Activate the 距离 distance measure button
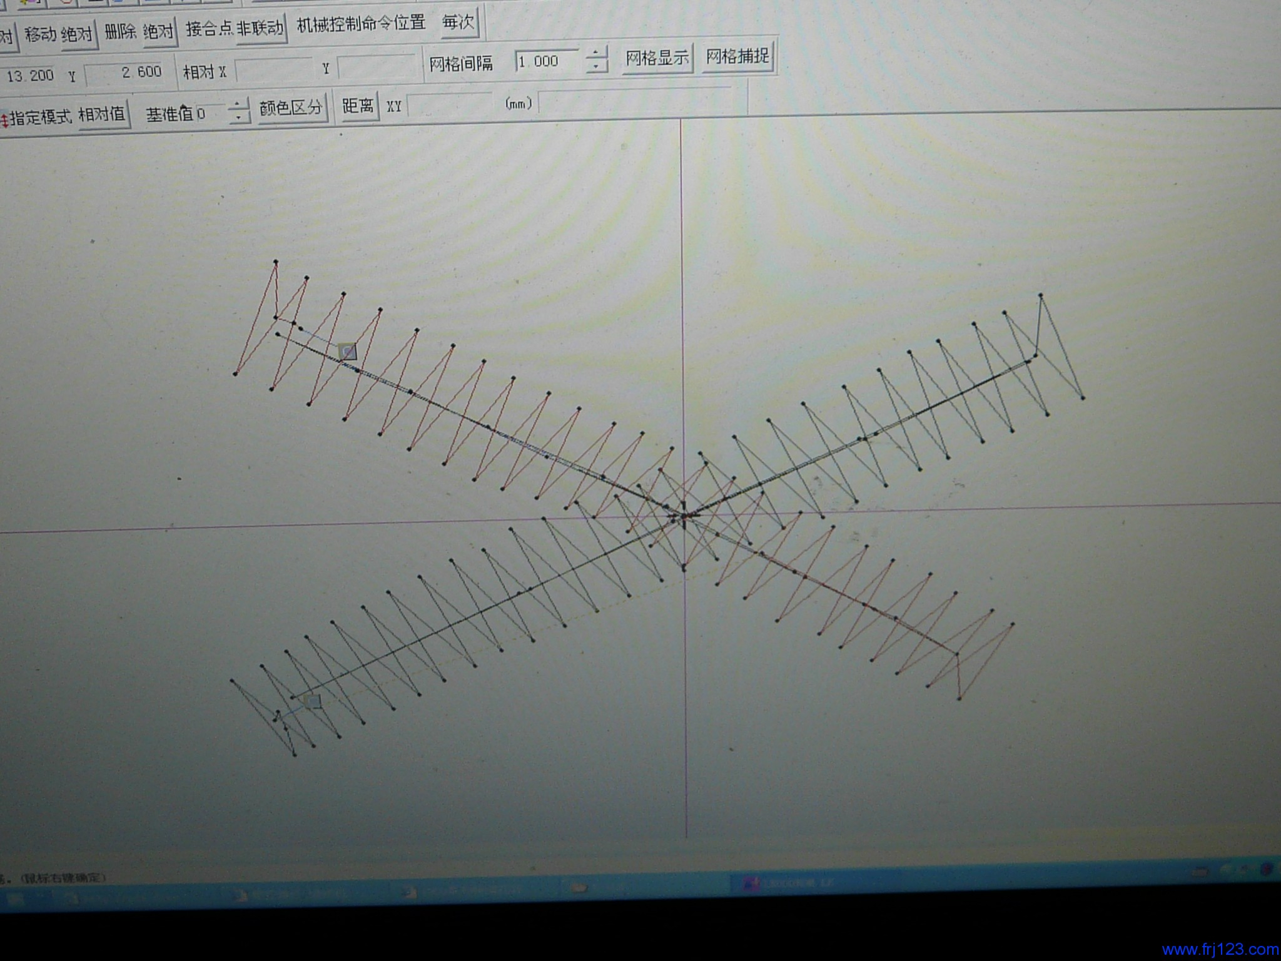The height and width of the screenshot is (961, 1281). click(x=358, y=105)
